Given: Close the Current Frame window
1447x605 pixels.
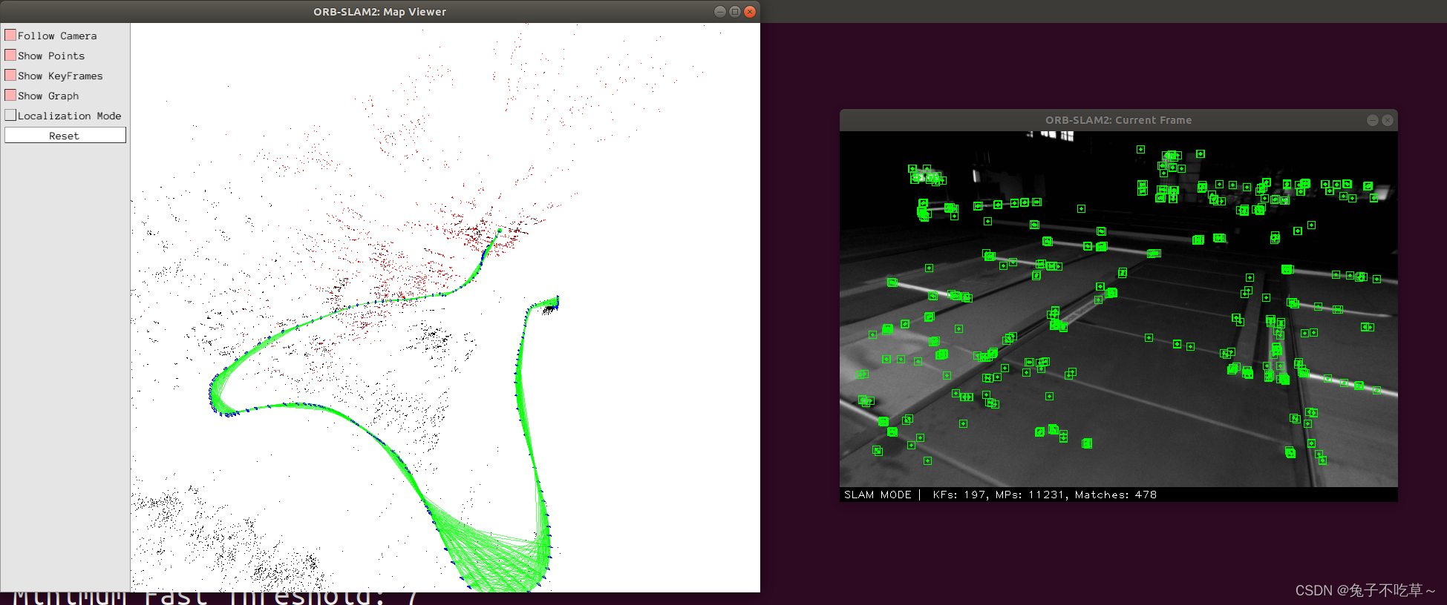Looking at the screenshot, I should [x=1387, y=120].
